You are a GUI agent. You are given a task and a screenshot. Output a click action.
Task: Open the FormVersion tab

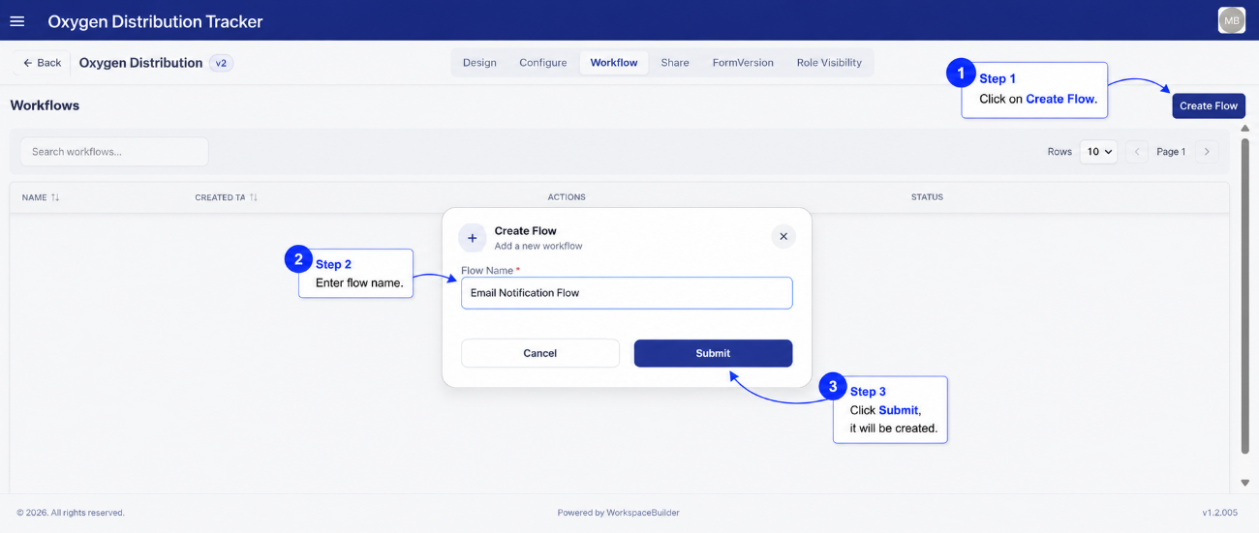coord(743,63)
